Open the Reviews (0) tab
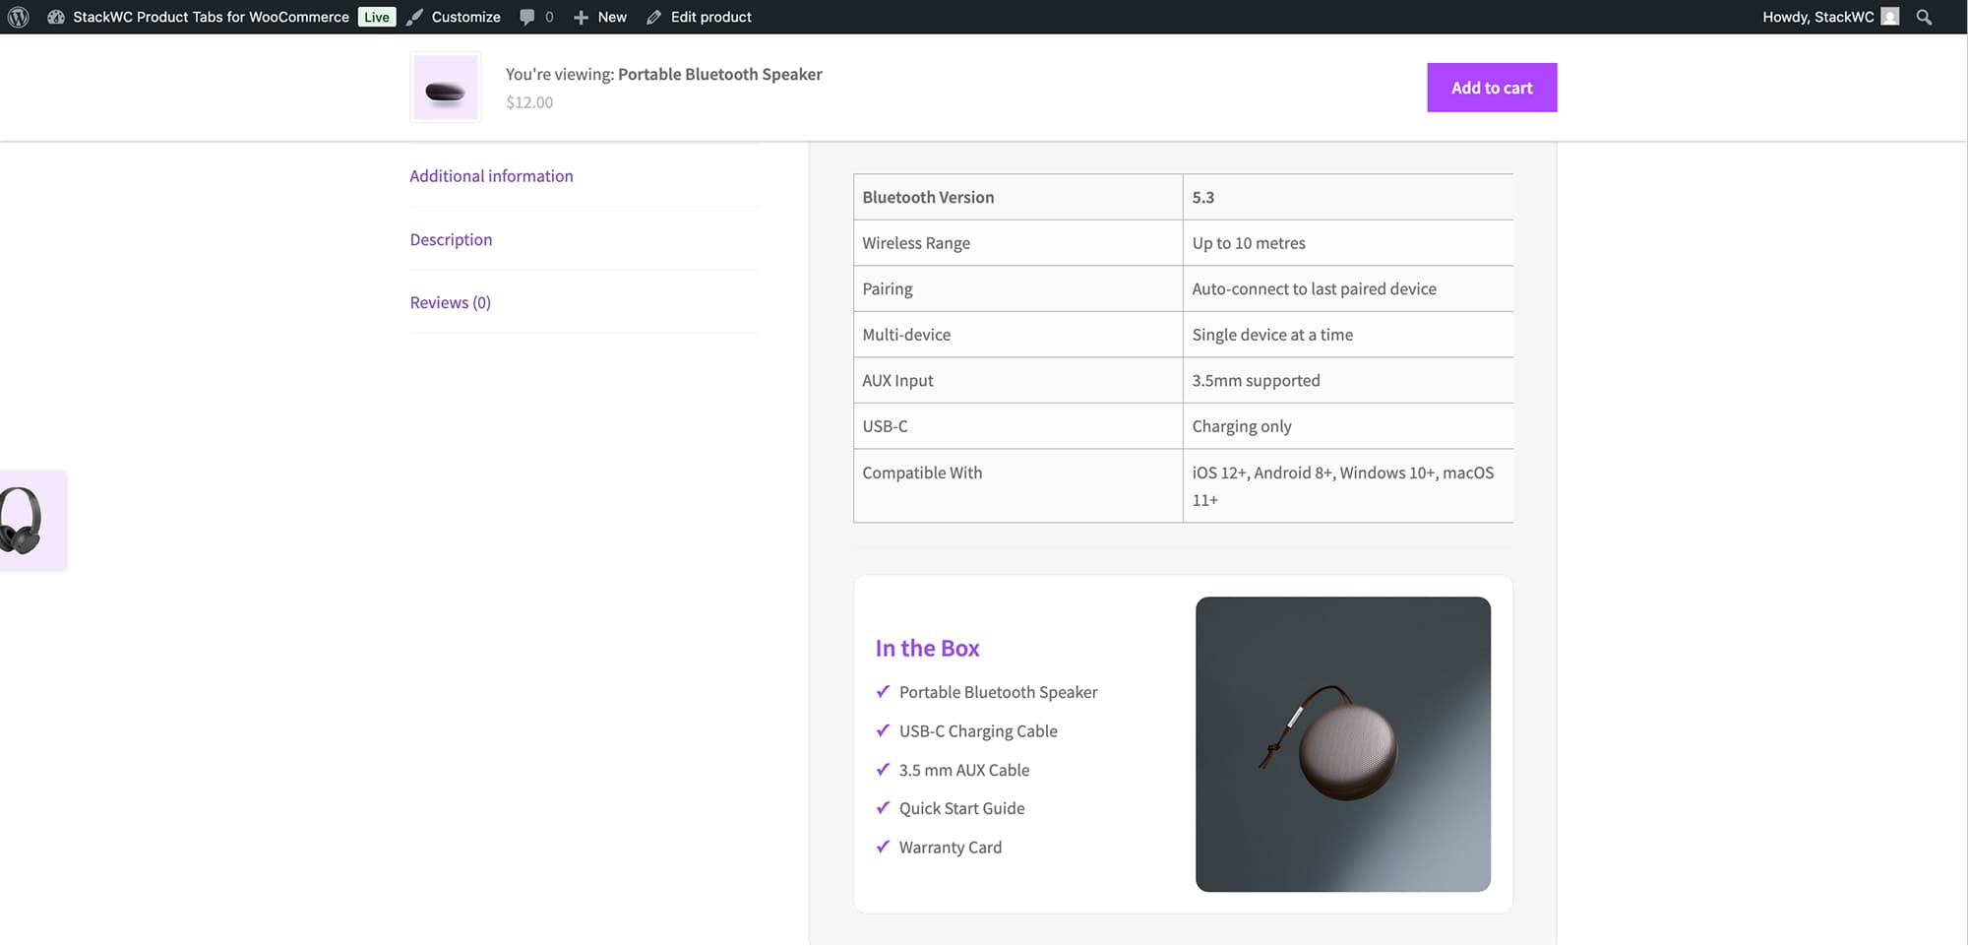The image size is (1968, 946). pyautogui.click(x=450, y=302)
